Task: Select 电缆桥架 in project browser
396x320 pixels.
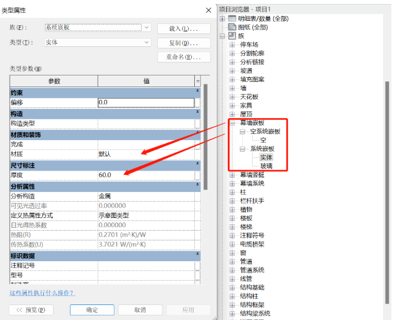Action: 252,244
